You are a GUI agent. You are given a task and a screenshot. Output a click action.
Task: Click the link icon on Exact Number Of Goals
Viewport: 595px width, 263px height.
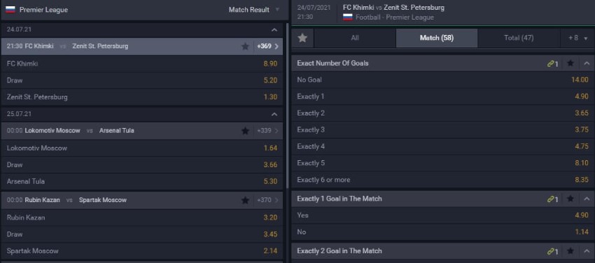click(x=552, y=64)
